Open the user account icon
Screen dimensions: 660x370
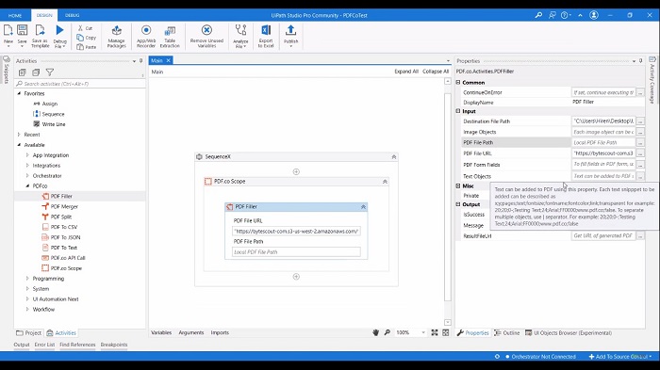tap(594, 15)
